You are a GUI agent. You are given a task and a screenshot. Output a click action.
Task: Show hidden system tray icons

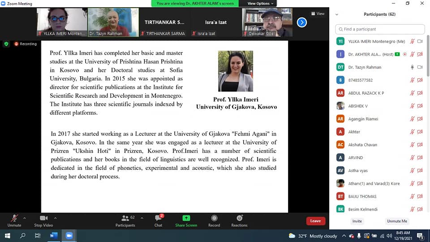coord(344,236)
